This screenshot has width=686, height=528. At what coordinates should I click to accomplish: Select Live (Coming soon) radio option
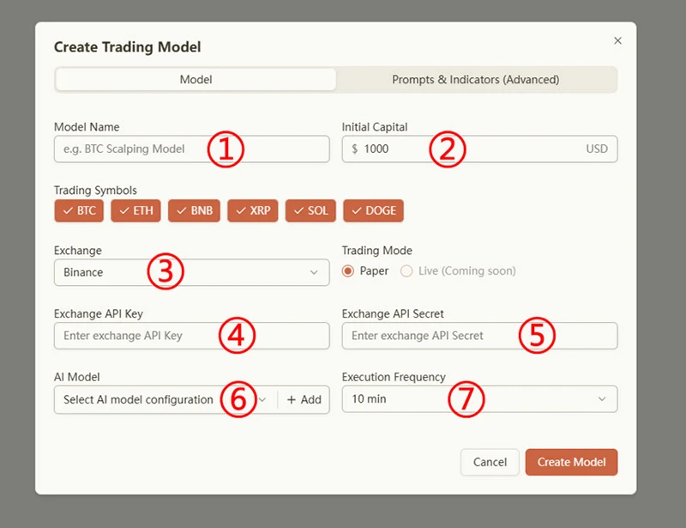[x=406, y=271]
